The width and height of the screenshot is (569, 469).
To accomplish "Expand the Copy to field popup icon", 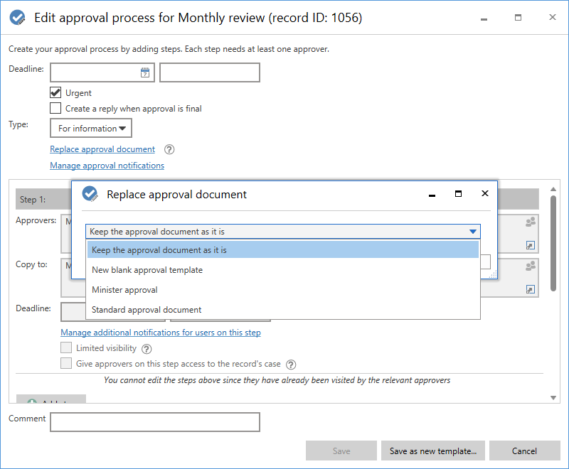I will point(530,289).
